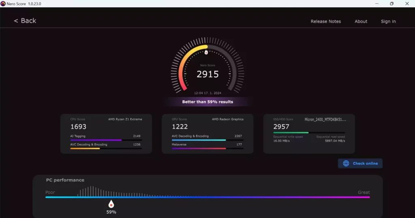Click the SSD/HDD score green bar
Screen dimensions: 415x218
309,132
